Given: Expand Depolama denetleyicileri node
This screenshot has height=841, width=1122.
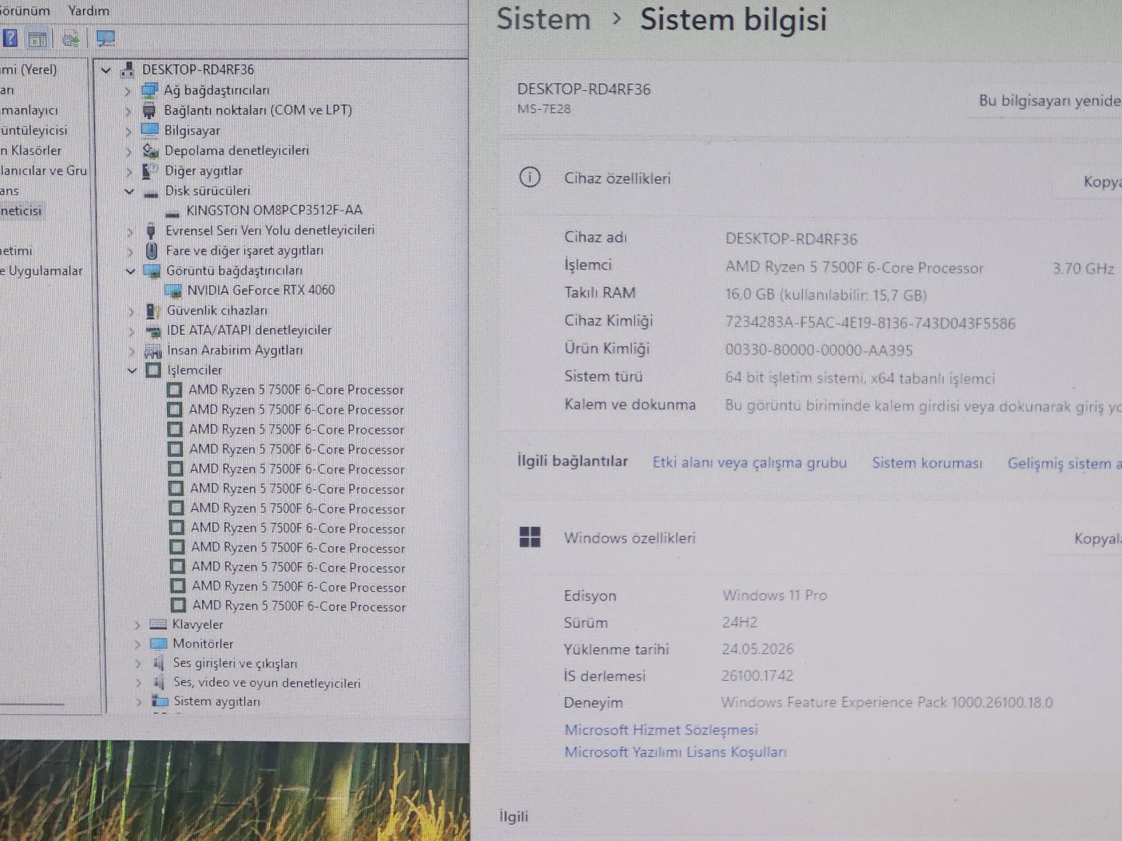Looking at the screenshot, I should [x=128, y=151].
